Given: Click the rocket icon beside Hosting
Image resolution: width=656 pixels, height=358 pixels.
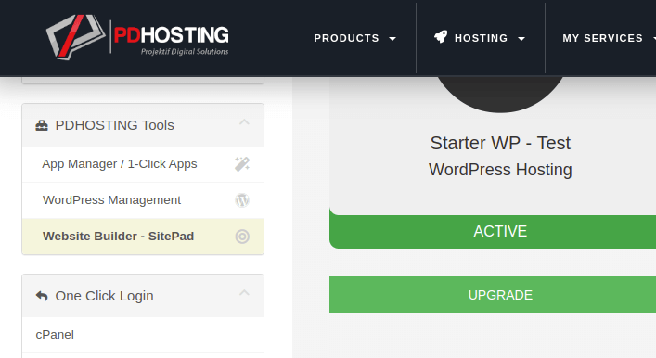Looking at the screenshot, I should point(441,37).
